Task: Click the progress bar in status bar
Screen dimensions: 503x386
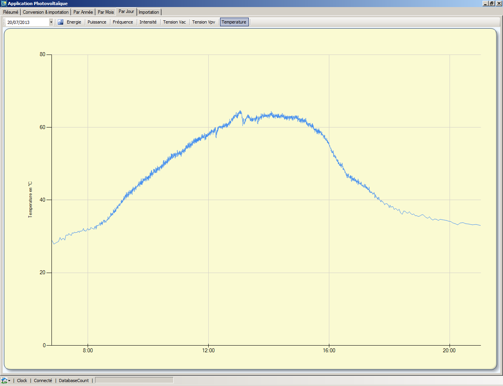Action: pyautogui.click(x=134, y=380)
